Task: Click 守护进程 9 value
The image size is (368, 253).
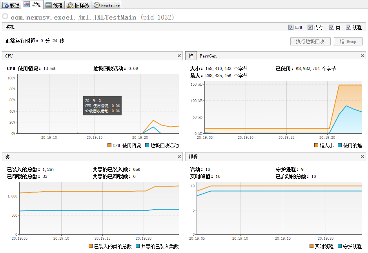Action: (x=302, y=169)
